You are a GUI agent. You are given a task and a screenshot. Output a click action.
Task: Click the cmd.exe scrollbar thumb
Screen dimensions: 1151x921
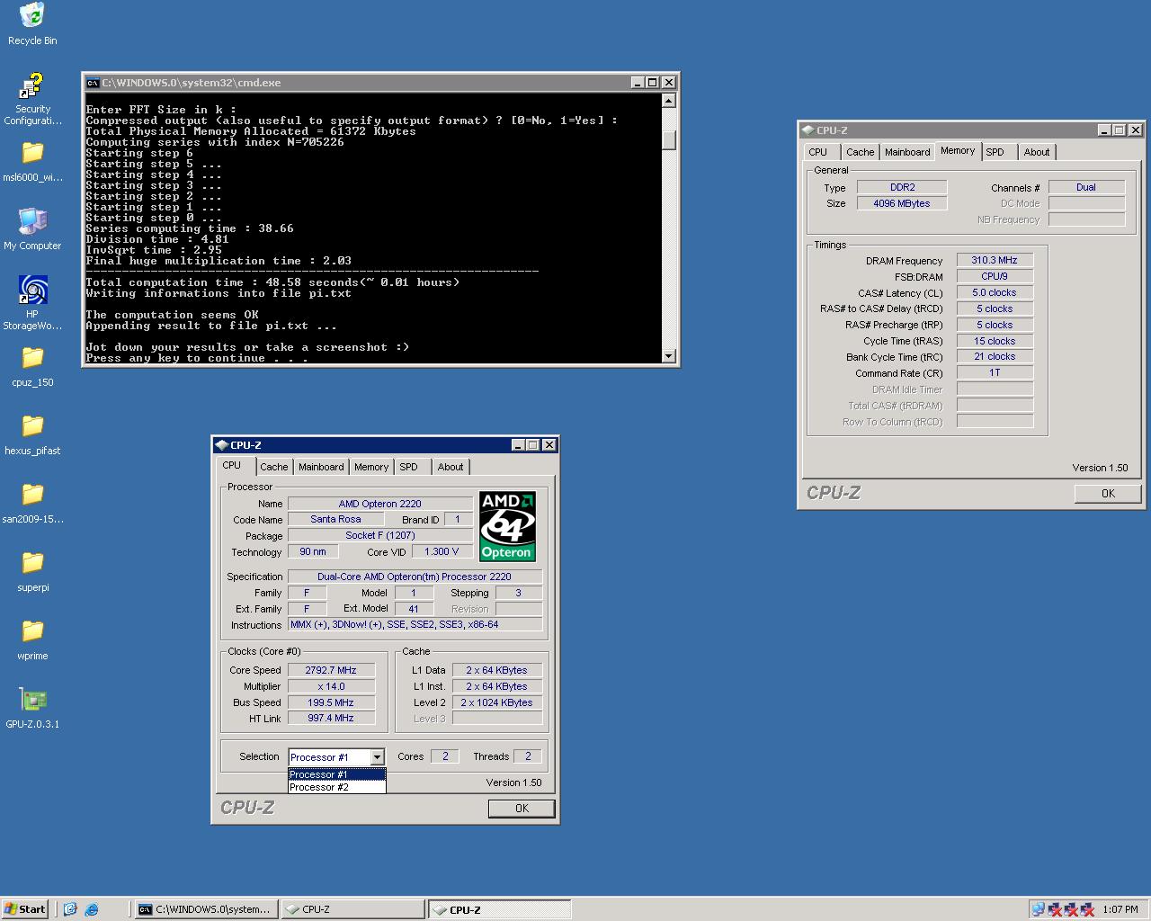pyautogui.click(x=668, y=140)
